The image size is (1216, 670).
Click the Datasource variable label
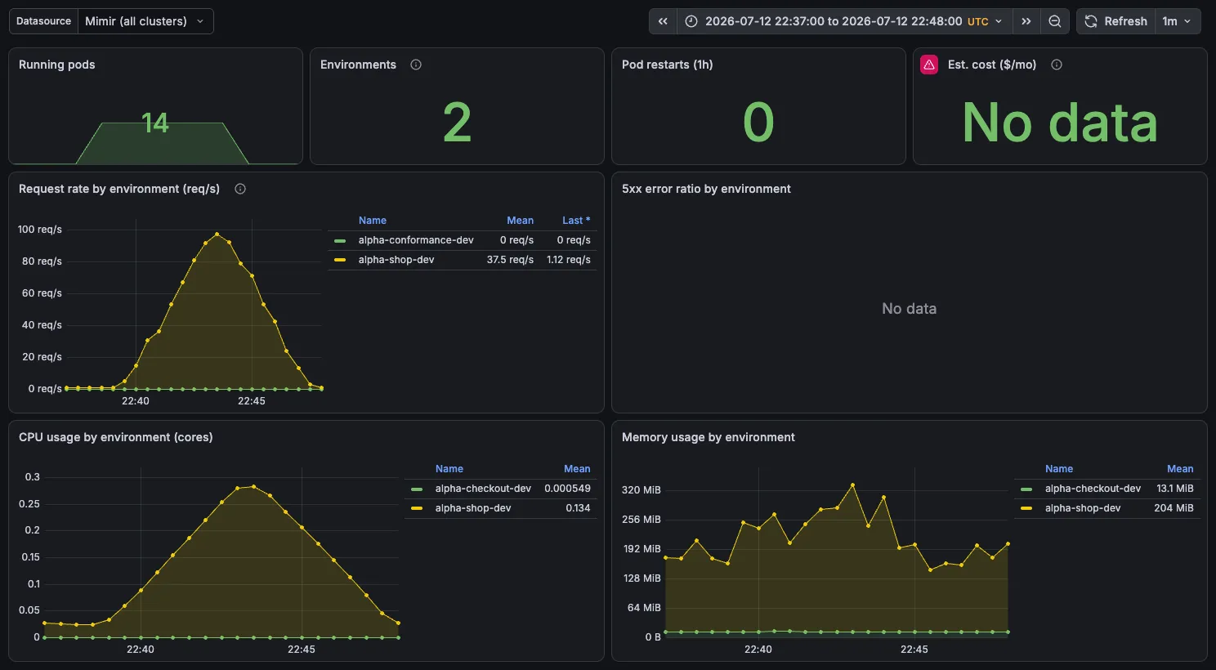tap(43, 21)
